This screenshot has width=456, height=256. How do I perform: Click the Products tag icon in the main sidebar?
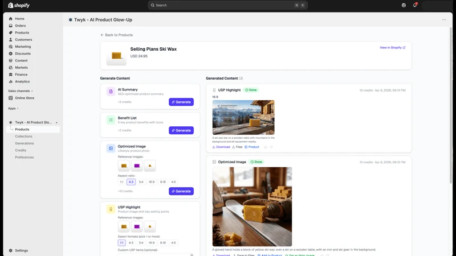click(10, 32)
